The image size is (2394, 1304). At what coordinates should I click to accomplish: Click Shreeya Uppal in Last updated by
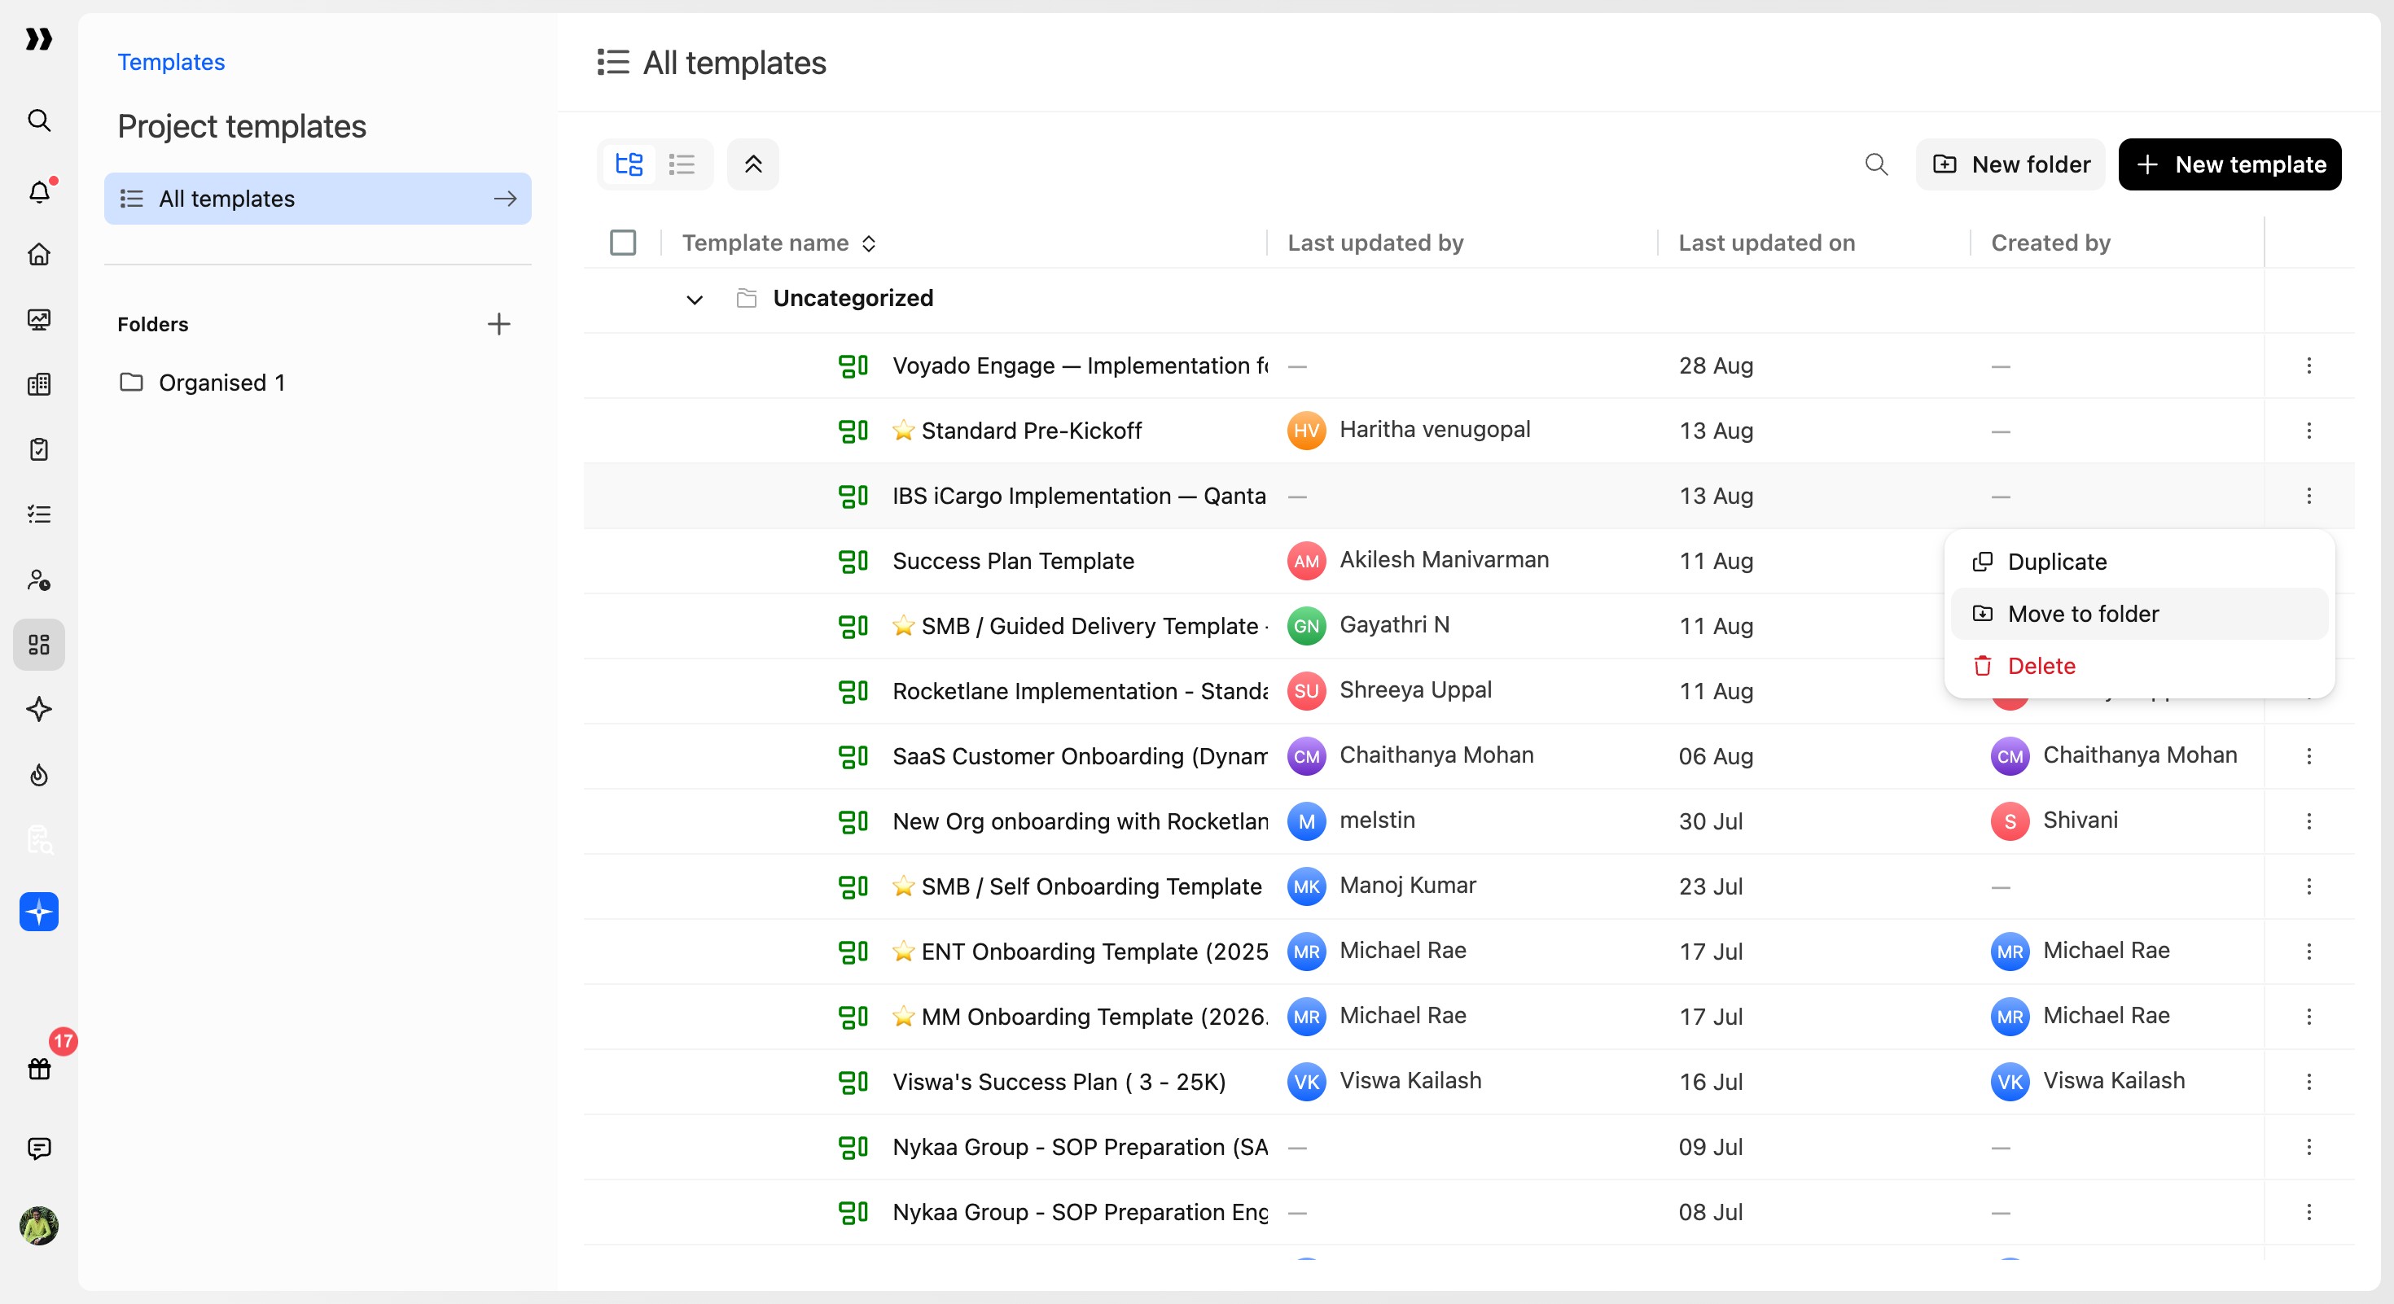1415,690
